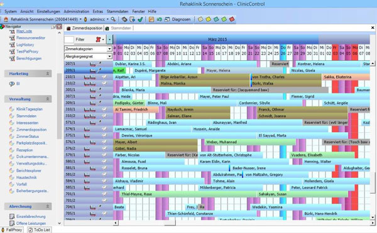This screenshot has width=377, height=233.
Task: Open the ToDo List bottom tab
Action: click(x=39, y=230)
